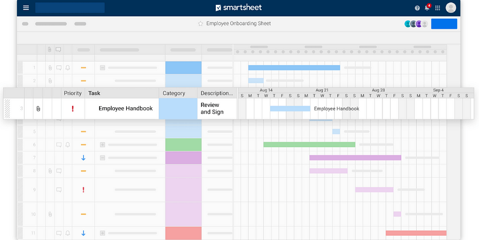
Task: Open the notifications bell with badge
Action: [427, 7]
